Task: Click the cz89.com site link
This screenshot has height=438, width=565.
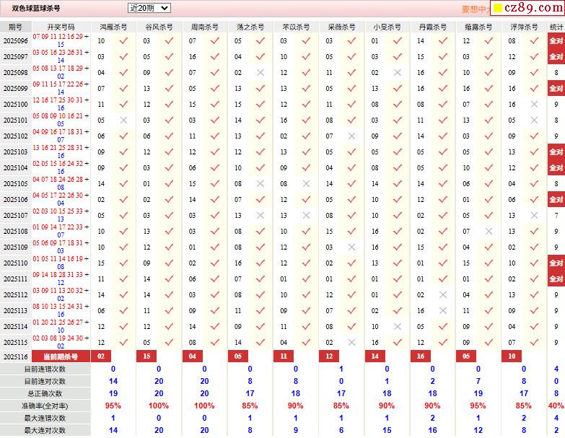Action: pyautogui.click(x=533, y=8)
